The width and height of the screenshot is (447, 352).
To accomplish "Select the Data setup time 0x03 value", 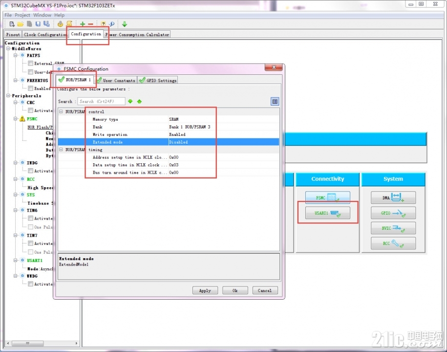I will 173,165.
